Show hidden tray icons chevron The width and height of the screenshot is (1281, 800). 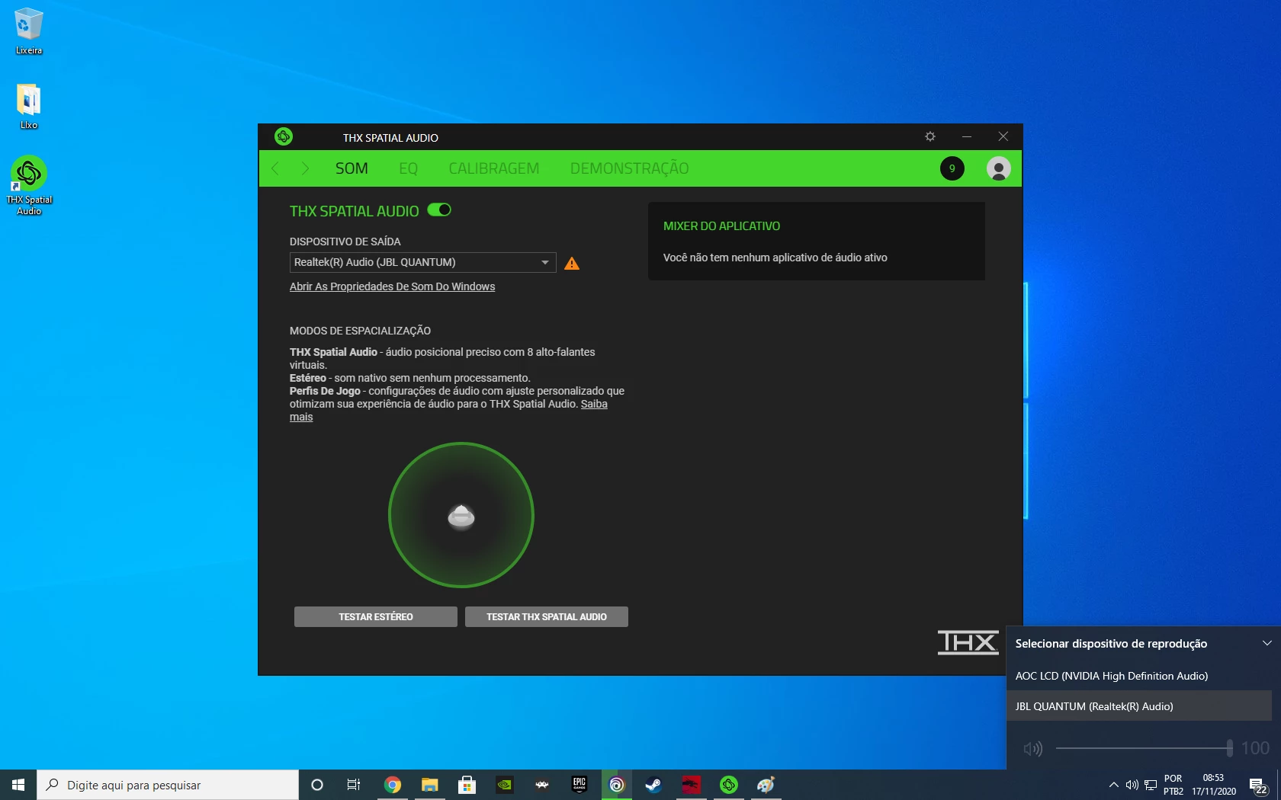[1113, 785]
